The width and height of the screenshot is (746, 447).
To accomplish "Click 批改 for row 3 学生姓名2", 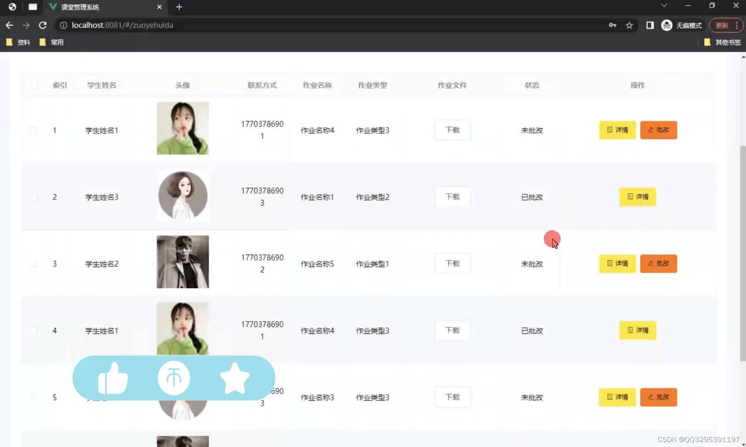I will pyautogui.click(x=659, y=264).
